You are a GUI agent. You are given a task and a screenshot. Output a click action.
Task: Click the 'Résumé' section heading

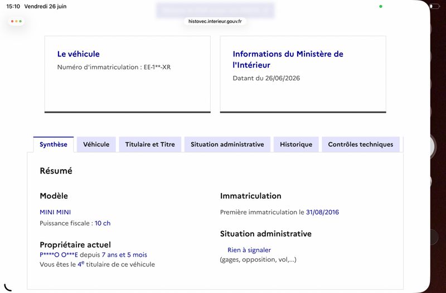[56, 171]
